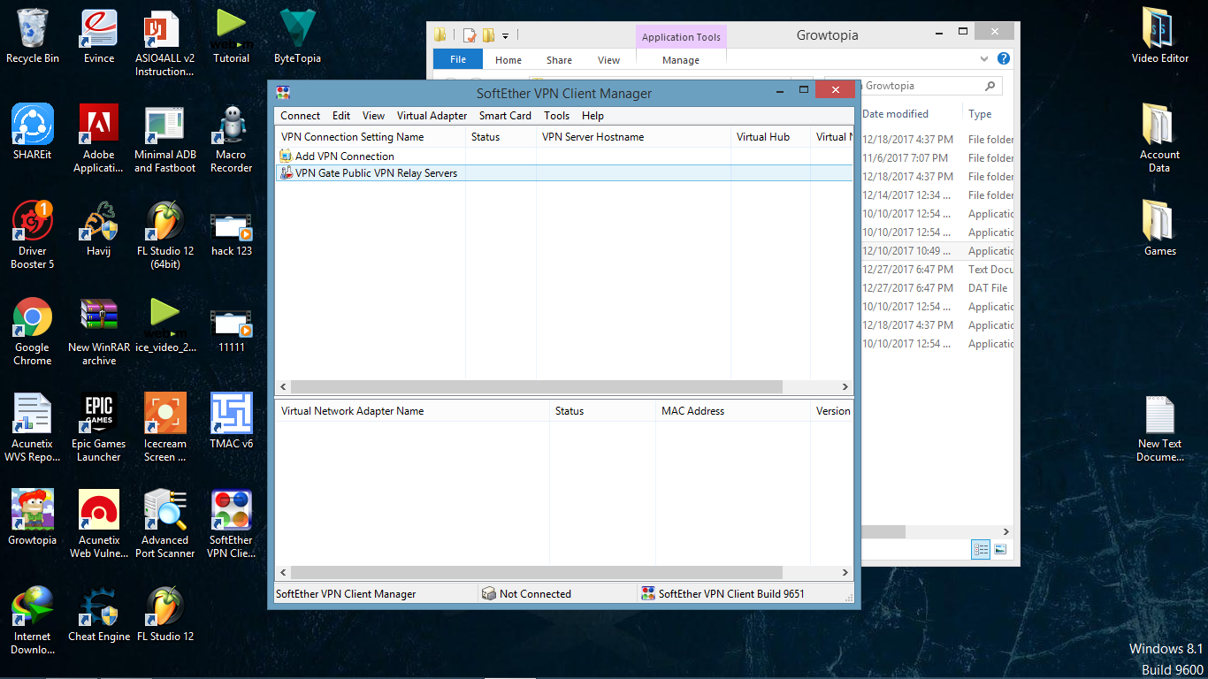1208x679 pixels.
Task: Select the Growtopia desktop game icon
Action: click(33, 518)
